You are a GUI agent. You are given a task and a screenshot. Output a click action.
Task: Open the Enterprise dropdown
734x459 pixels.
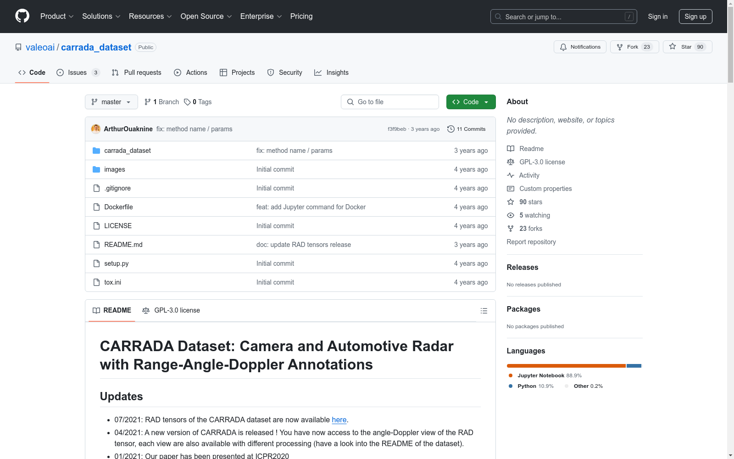click(x=261, y=17)
